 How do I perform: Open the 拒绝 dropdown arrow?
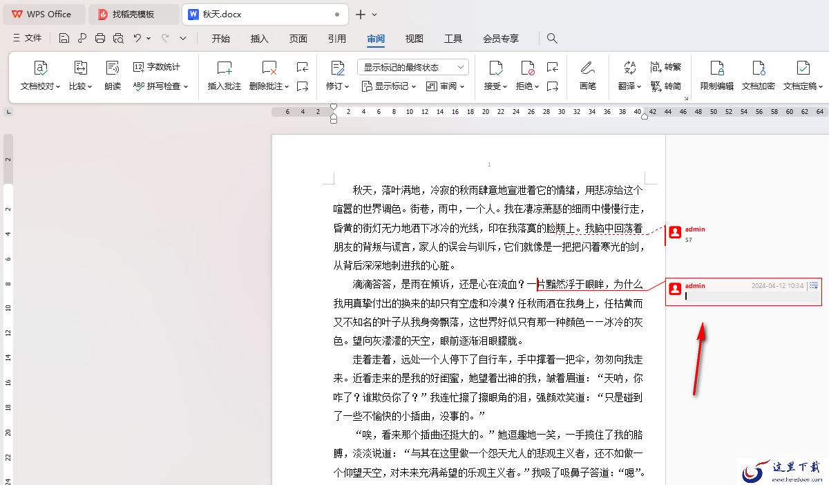point(537,87)
